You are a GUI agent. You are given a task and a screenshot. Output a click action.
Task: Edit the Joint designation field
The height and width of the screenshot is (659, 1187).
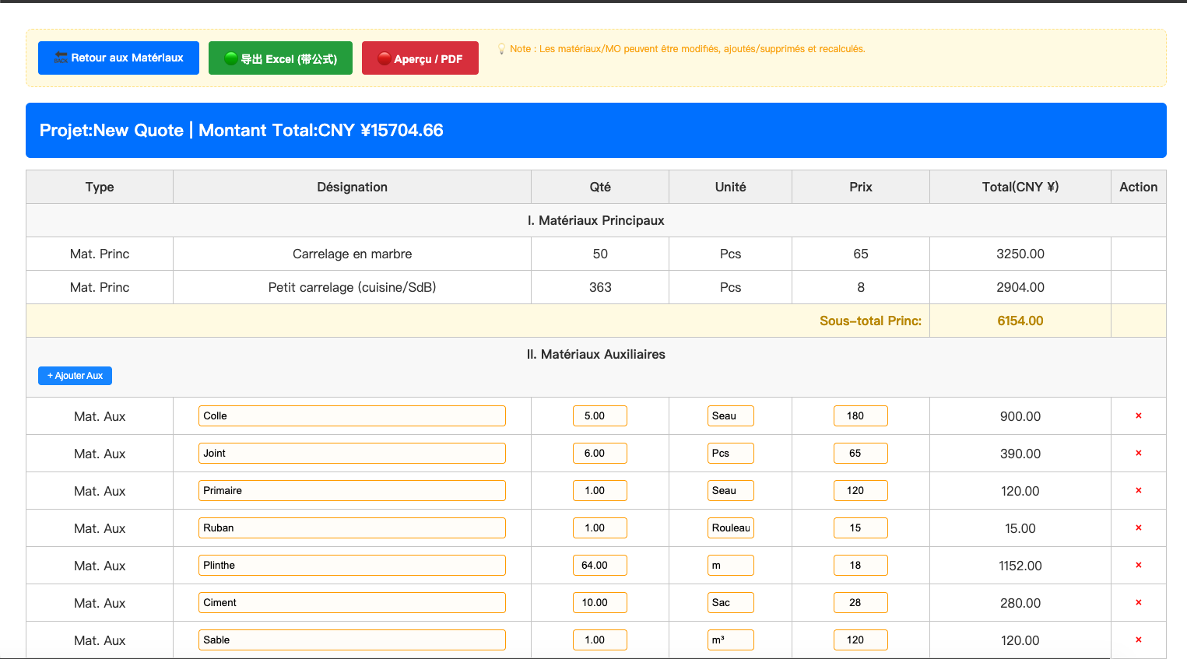click(x=352, y=454)
